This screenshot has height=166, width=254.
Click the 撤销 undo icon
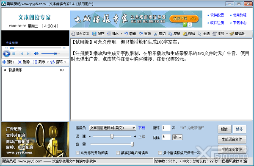click(126, 34)
